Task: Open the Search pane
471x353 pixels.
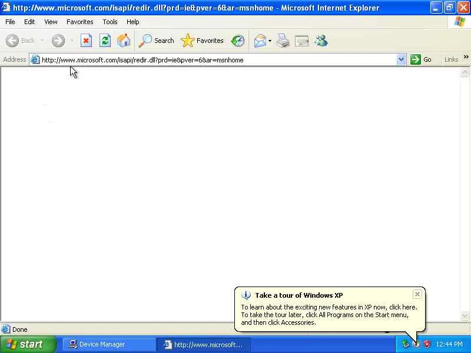Action: pyautogui.click(x=156, y=41)
